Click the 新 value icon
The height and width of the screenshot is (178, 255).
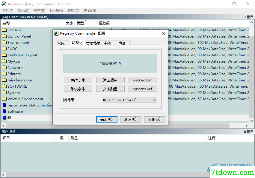4,118
